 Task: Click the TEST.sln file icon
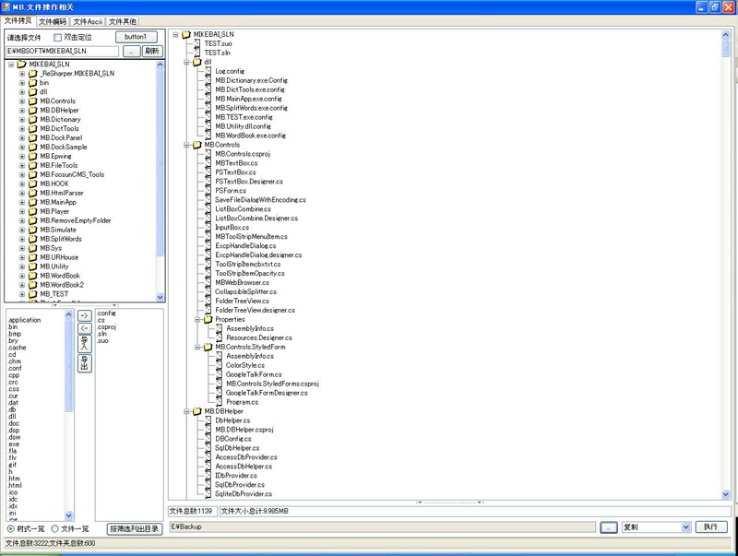pyautogui.click(x=196, y=53)
